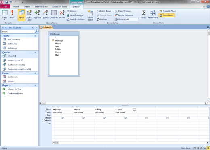Switch to the Home ribbon tab
210x150 pixels.
point(16,6)
